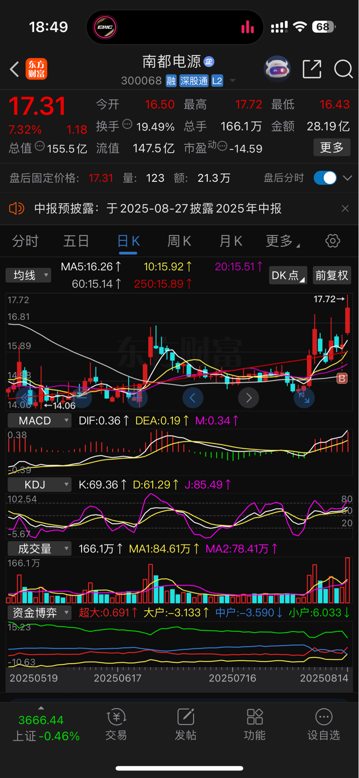Tap the Dynamic Island activity icon

tap(105, 27)
